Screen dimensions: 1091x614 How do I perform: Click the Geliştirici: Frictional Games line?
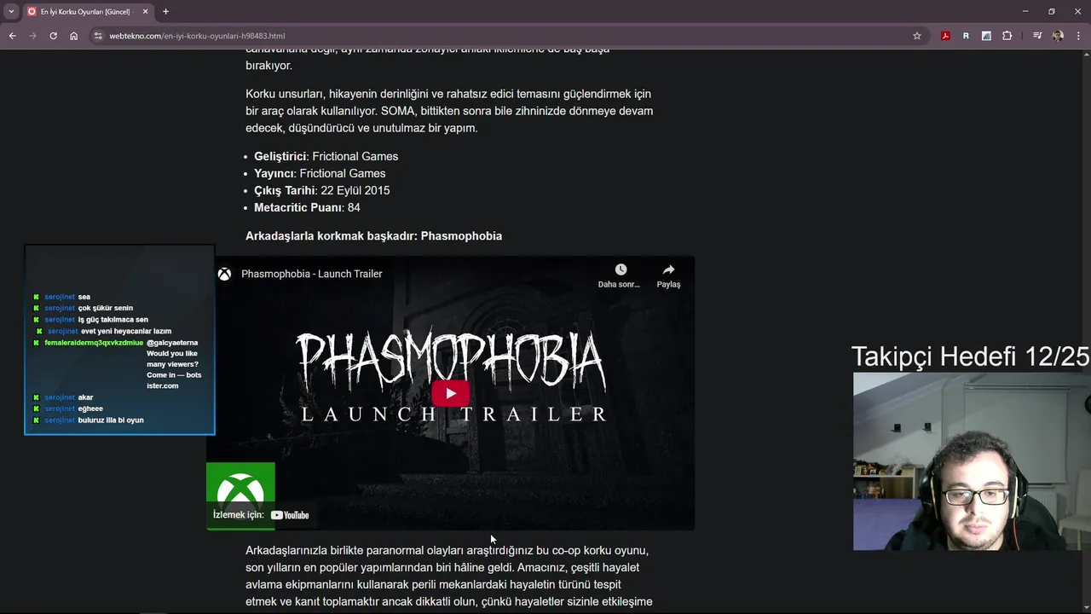tap(326, 156)
